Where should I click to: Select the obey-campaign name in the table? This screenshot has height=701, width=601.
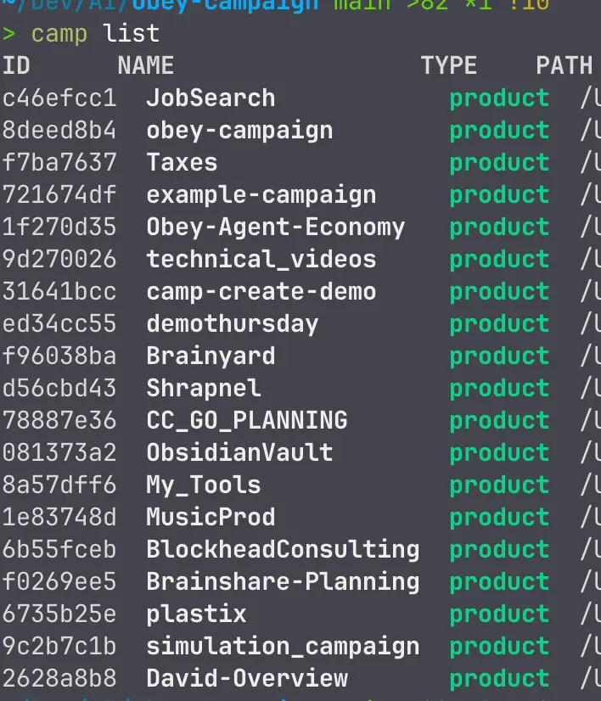239,132
